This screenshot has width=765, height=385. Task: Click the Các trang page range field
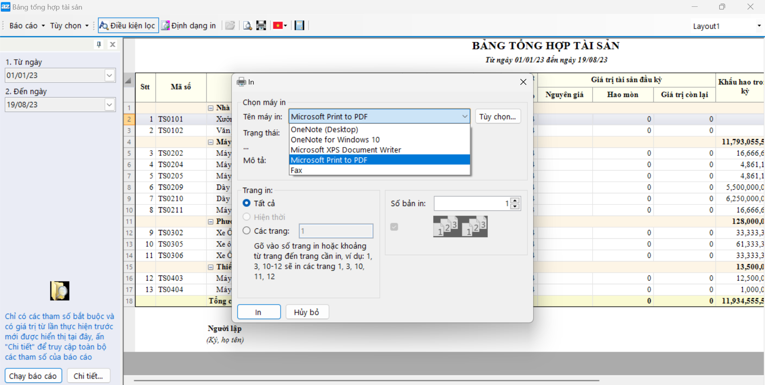(x=335, y=231)
